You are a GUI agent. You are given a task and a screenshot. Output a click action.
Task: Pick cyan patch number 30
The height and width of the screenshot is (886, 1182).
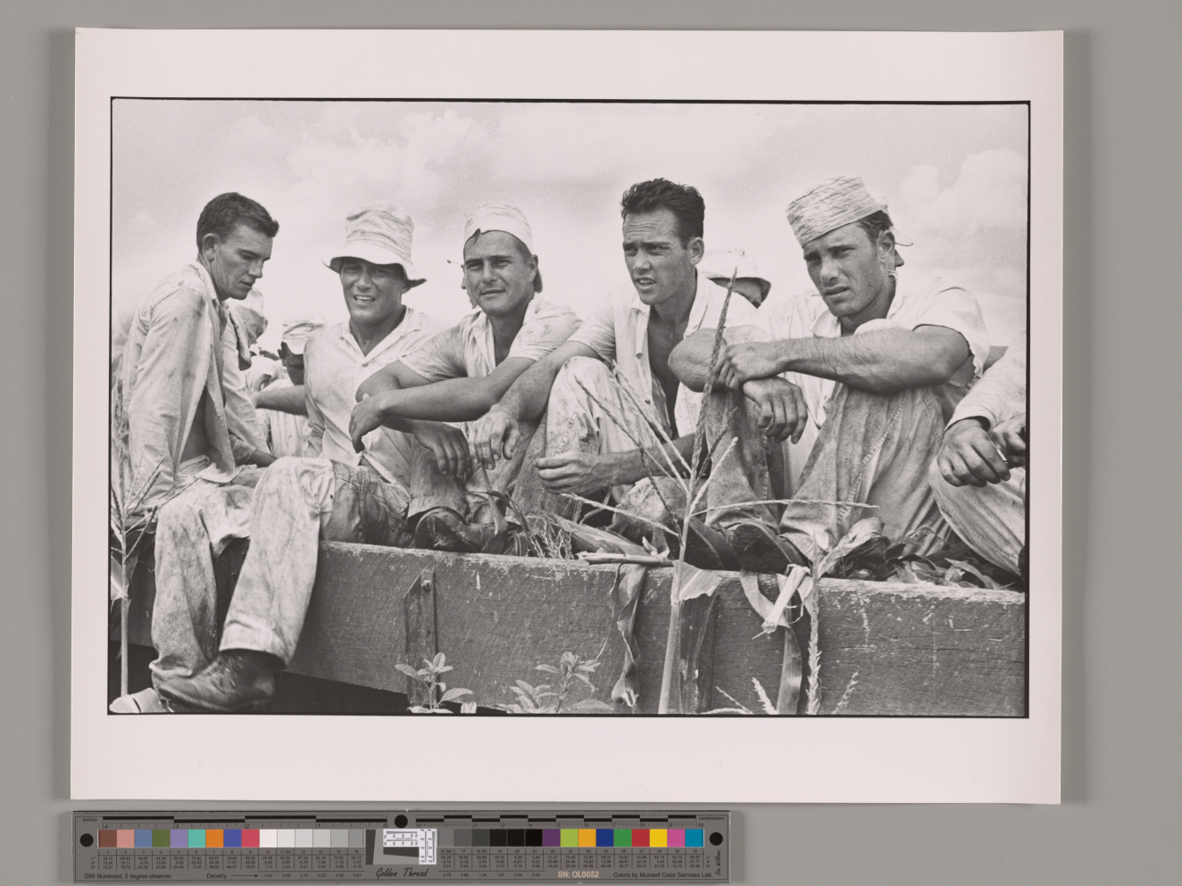click(695, 838)
